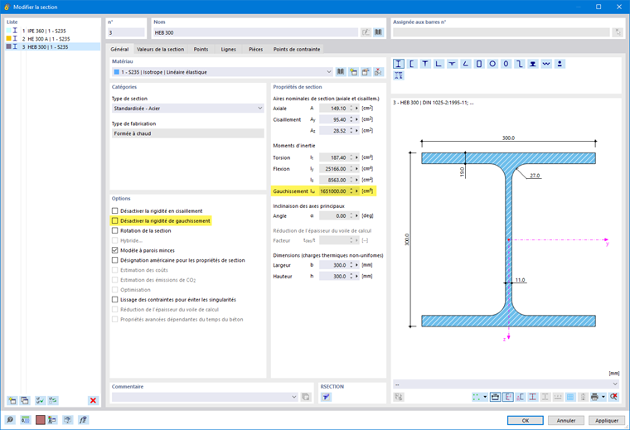
Task: Select the Z-section shape icon
Action: 520,64
